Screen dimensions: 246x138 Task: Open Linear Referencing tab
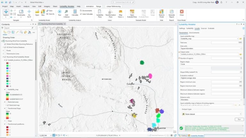113,6
